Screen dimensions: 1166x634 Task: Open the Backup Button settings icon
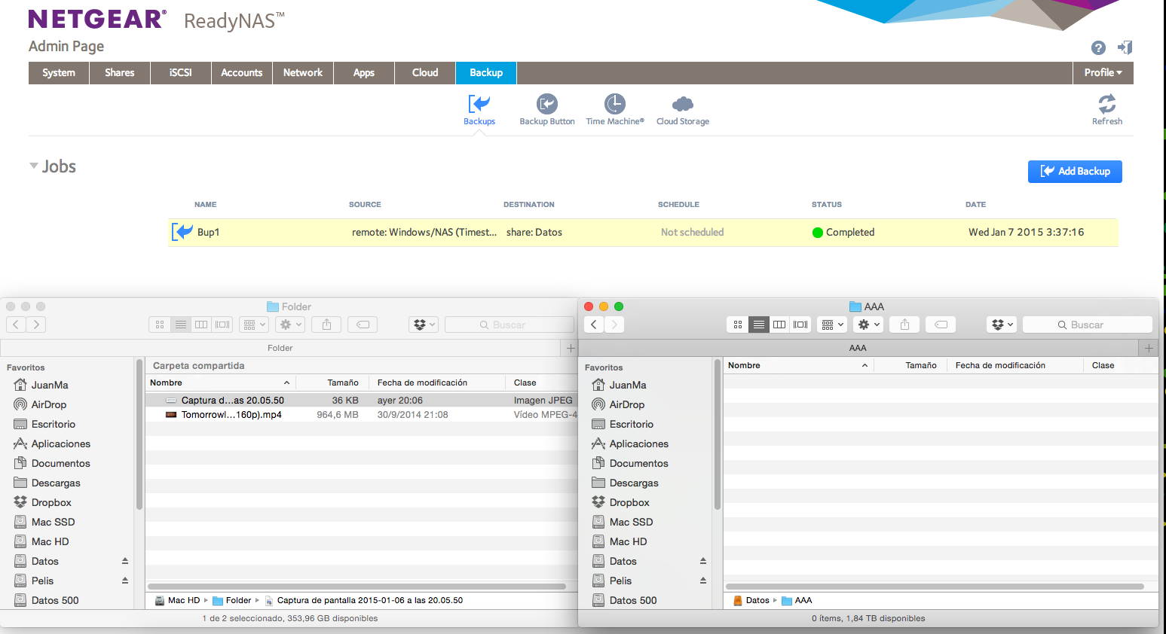[x=547, y=110]
